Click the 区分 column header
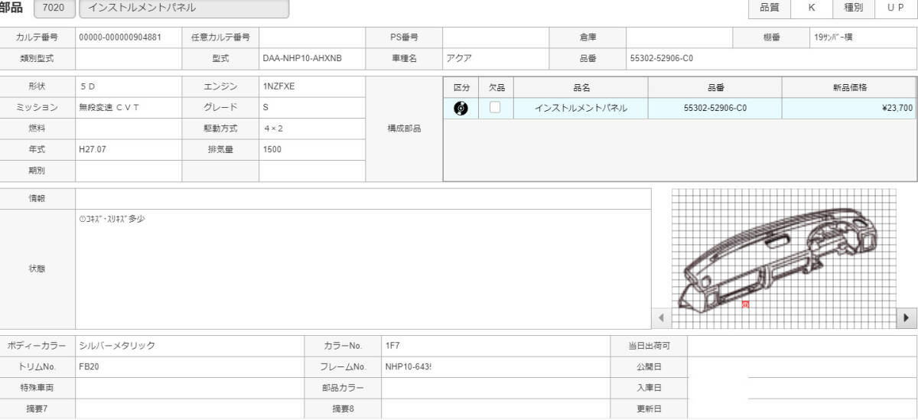The height and width of the screenshot is (420, 918). click(x=461, y=88)
